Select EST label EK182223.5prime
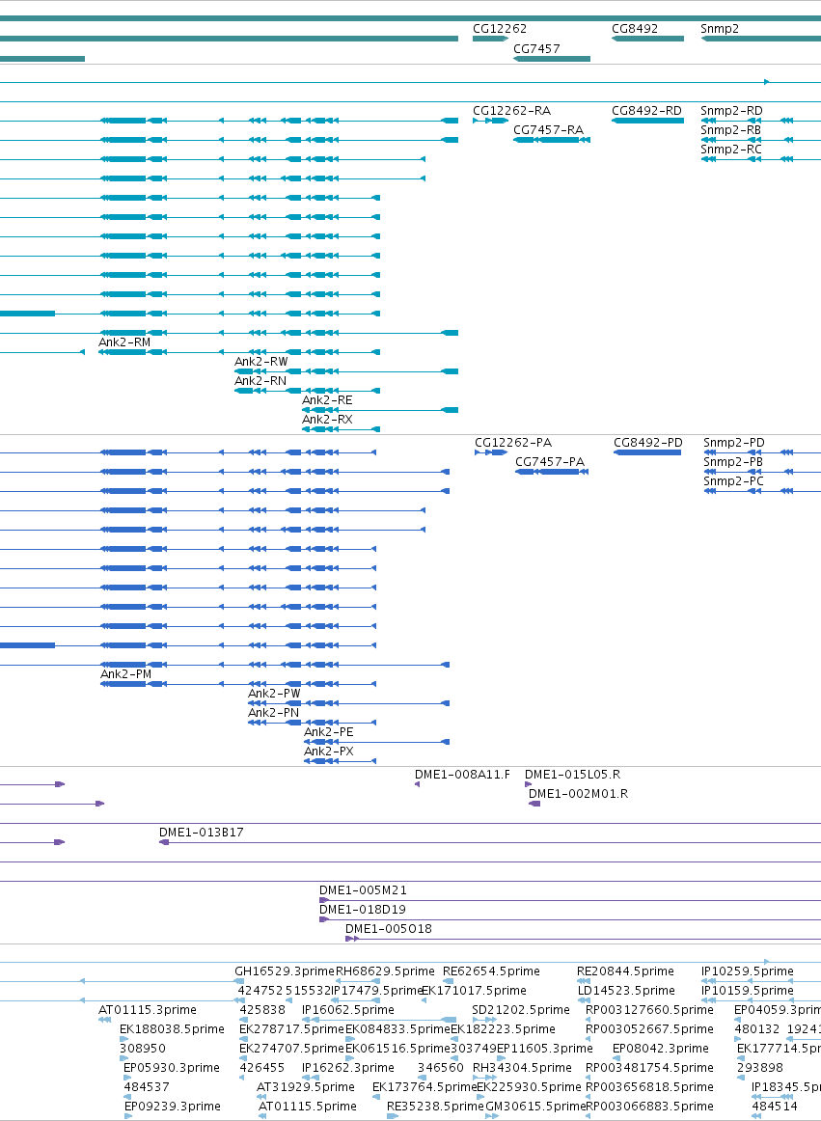Image resolution: width=821 pixels, height=1121 pixels. click(503, 1028)
